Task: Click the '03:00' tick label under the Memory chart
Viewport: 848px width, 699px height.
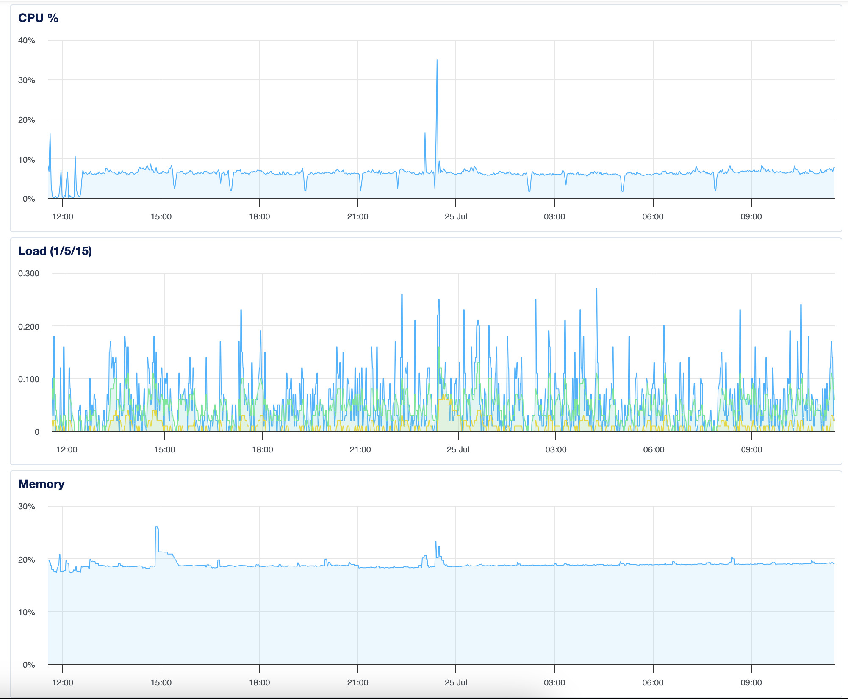Action: (554, 682)
